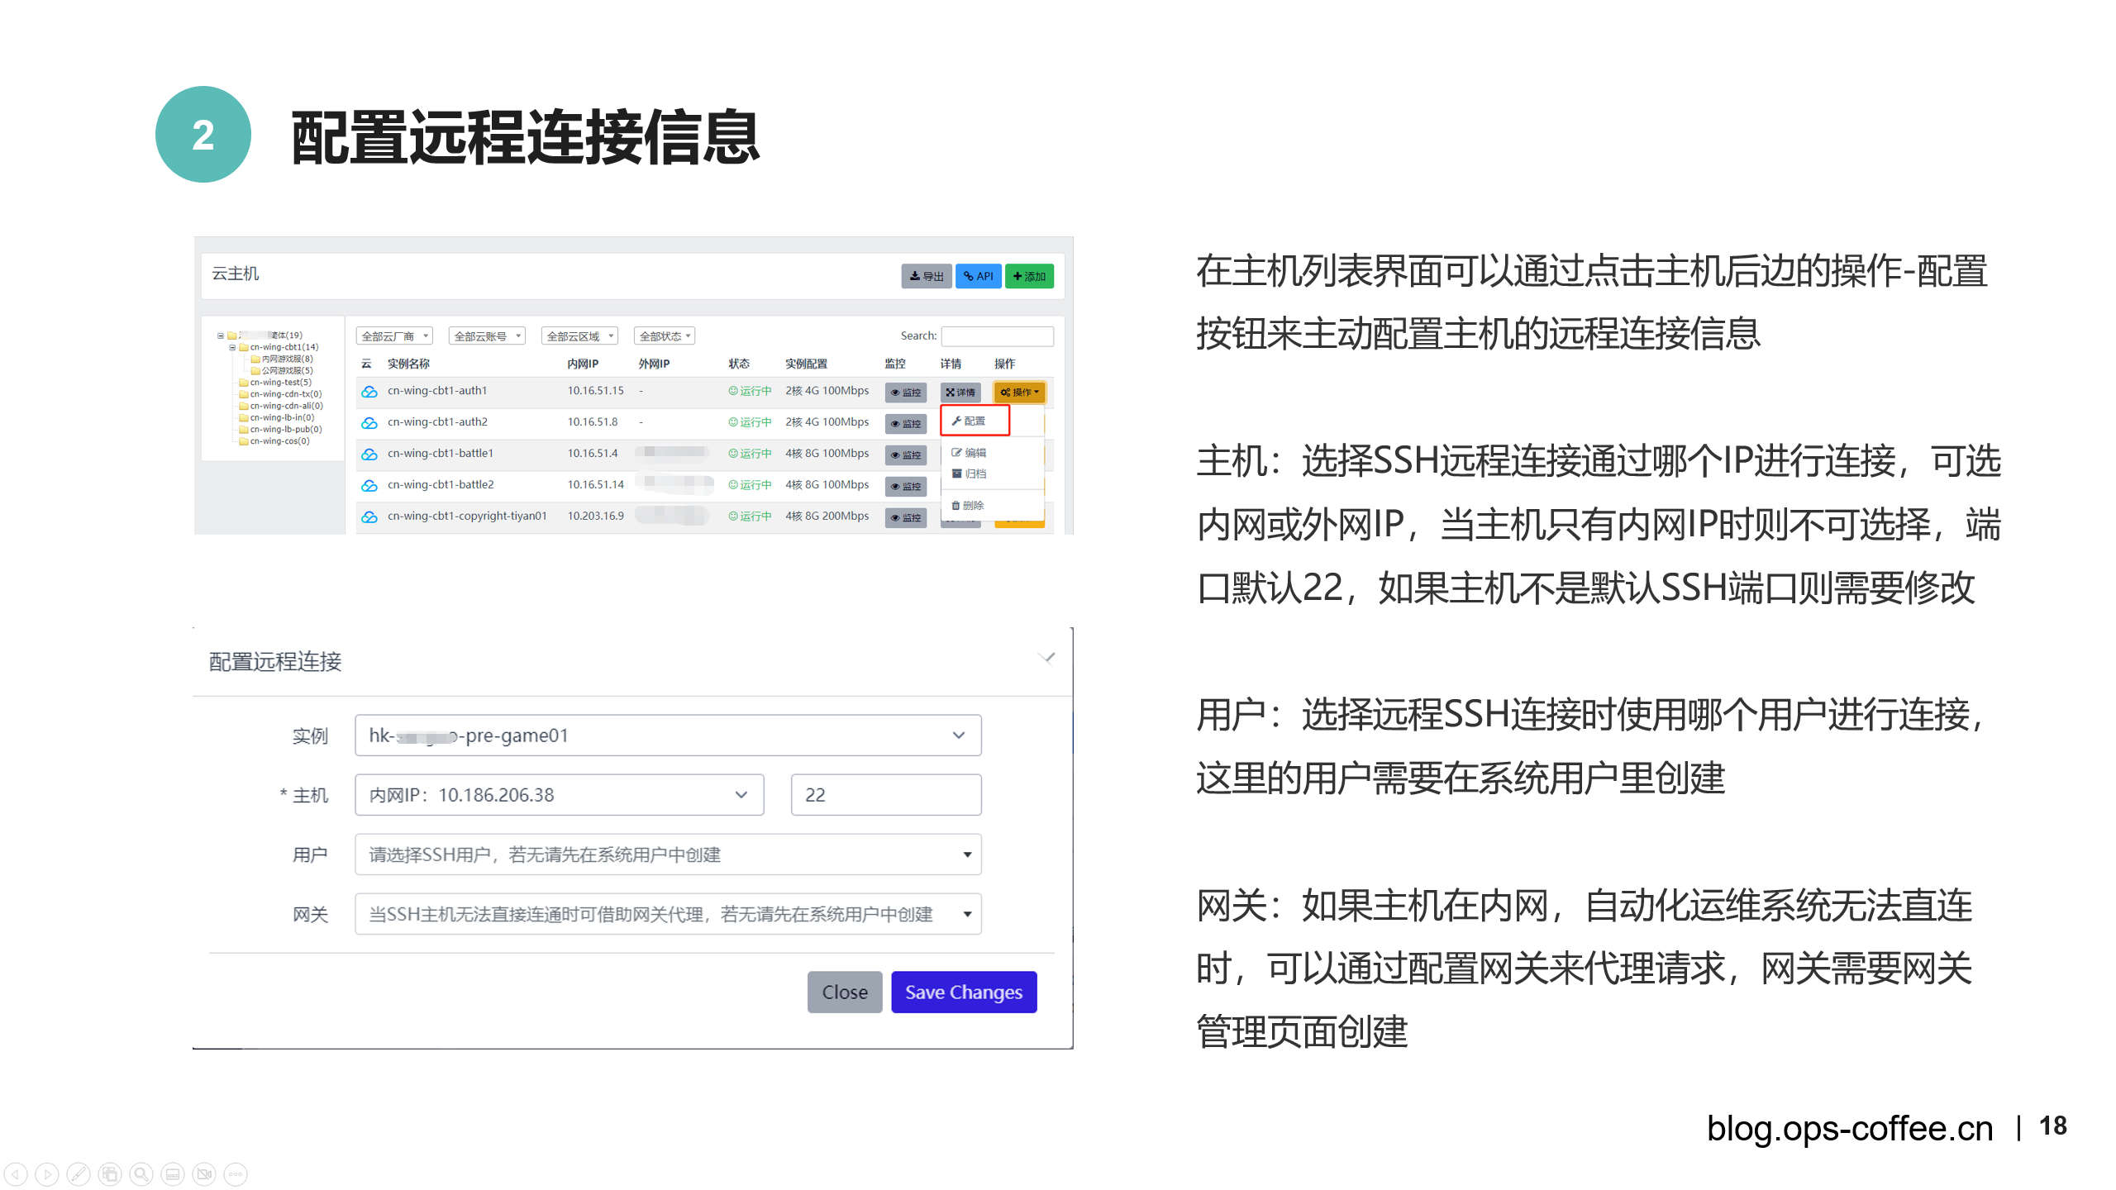2116x1190 pixels.
Task: Click the blue API button
Action: tap(978, 276)
